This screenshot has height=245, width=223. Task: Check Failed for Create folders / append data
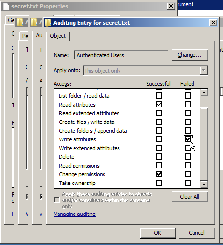pyautogui.click(x=188, y=131)
